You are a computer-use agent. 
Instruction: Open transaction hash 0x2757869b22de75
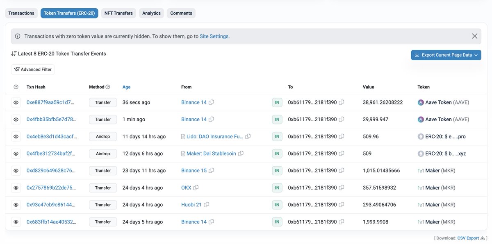pyautogui.click(x=51, y=188)
